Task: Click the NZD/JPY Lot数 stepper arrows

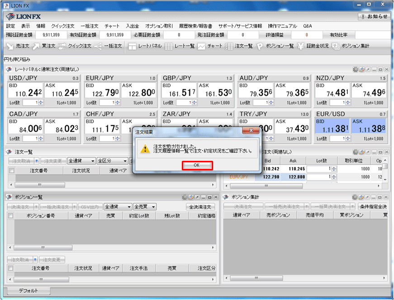Action: tap(348, 103)
